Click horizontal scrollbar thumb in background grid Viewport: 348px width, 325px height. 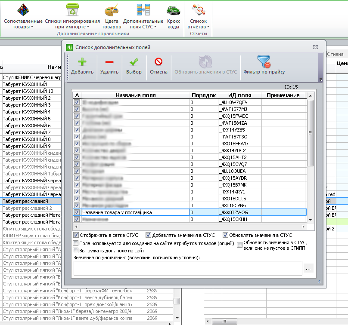[x=224, y=321]
